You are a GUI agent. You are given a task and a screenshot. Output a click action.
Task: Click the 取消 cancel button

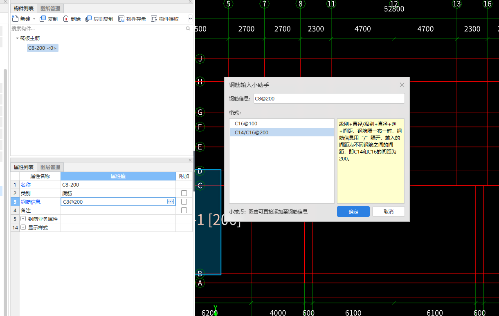click(x=389, y=211)
